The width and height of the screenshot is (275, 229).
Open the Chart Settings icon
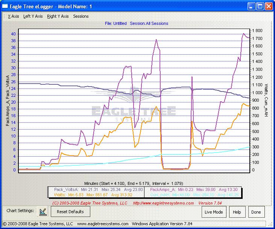coord(43,211)
